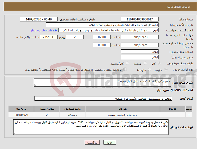Choose the متوسط purchase type radio
Screen dimensions: 197x149
pos(150,69)
